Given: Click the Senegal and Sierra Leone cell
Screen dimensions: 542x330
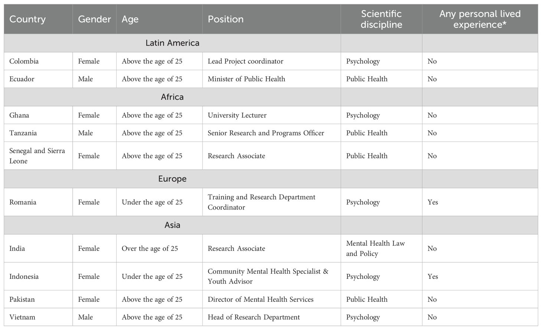Looking at the screenshot, I should tap(37, 156).
